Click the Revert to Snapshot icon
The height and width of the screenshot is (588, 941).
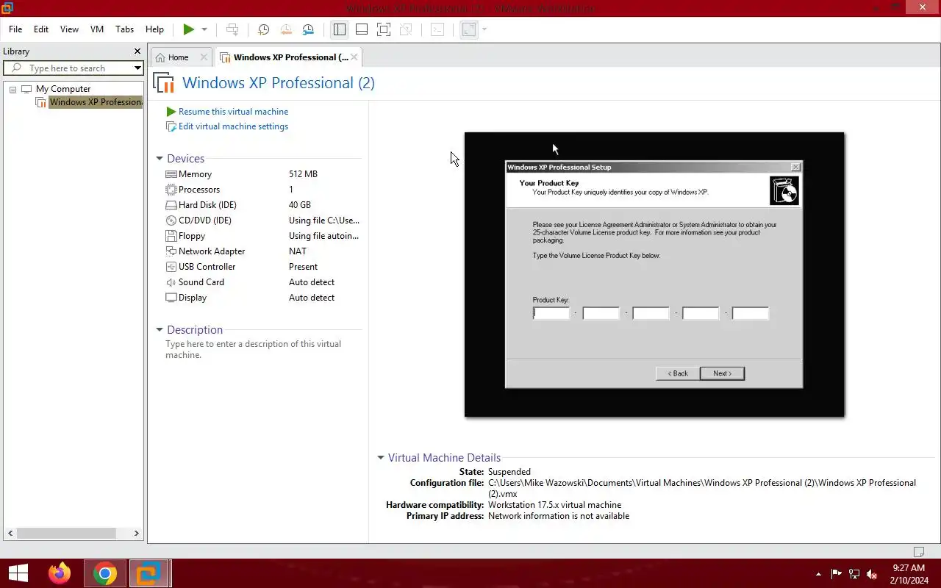click(x=286, y=29)
